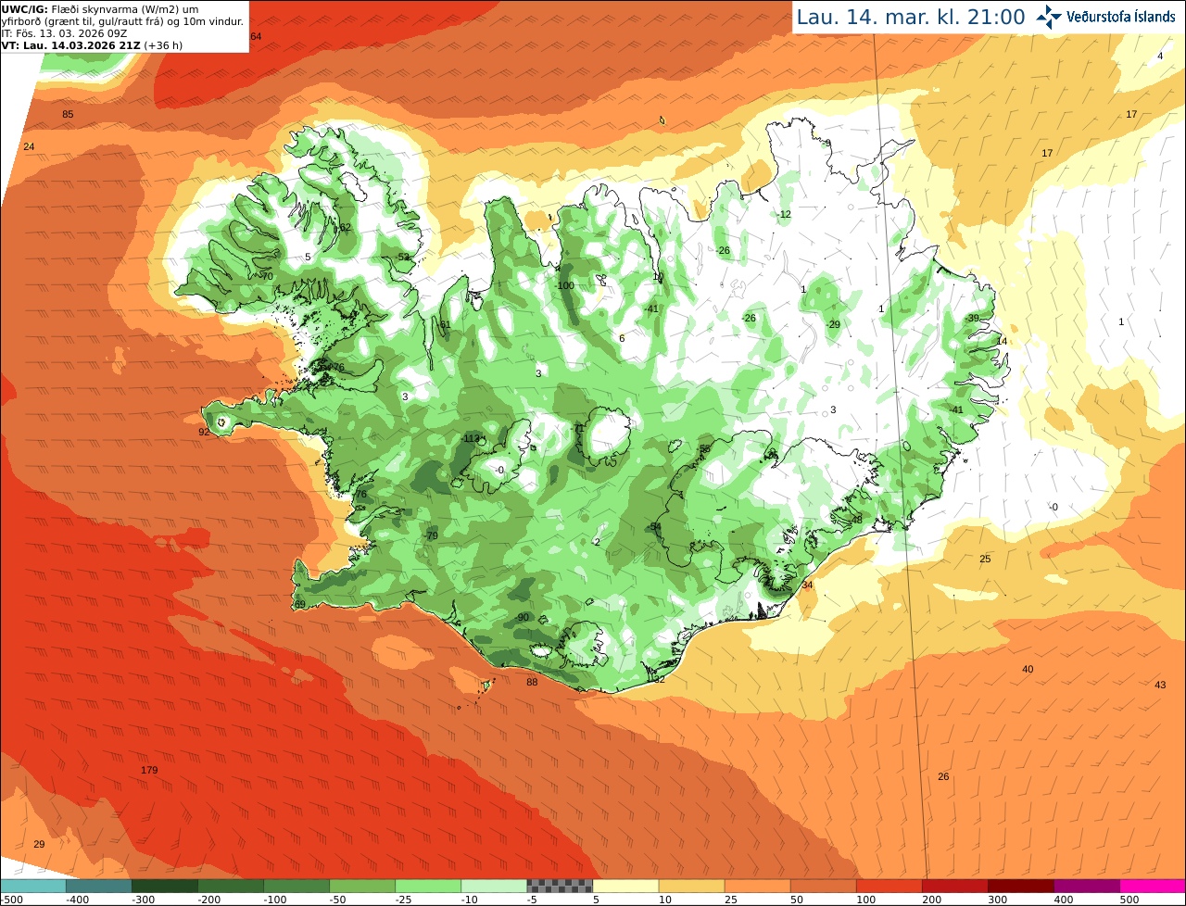Click the -100 value on the map
The height and width of the screenshot is (906, 1186).
click(x=565, y=285)
